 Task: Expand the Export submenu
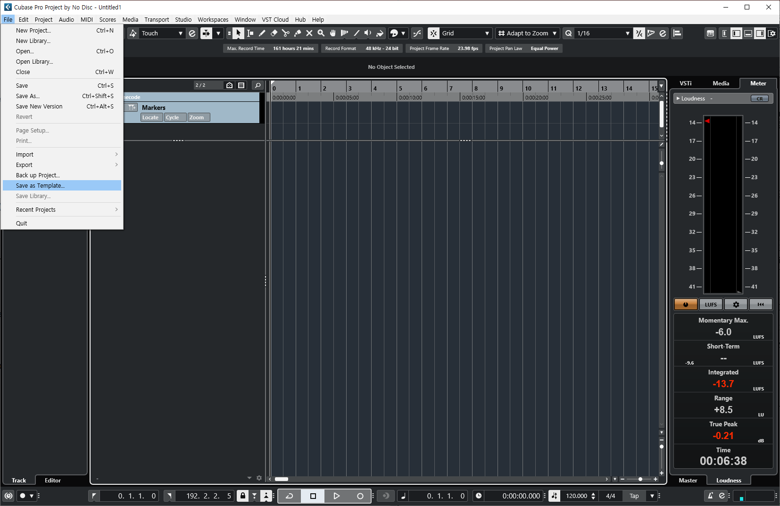[62, 165]
